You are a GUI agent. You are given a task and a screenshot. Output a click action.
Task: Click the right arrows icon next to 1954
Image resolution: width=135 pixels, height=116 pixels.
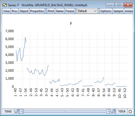(x=113, y=111)
